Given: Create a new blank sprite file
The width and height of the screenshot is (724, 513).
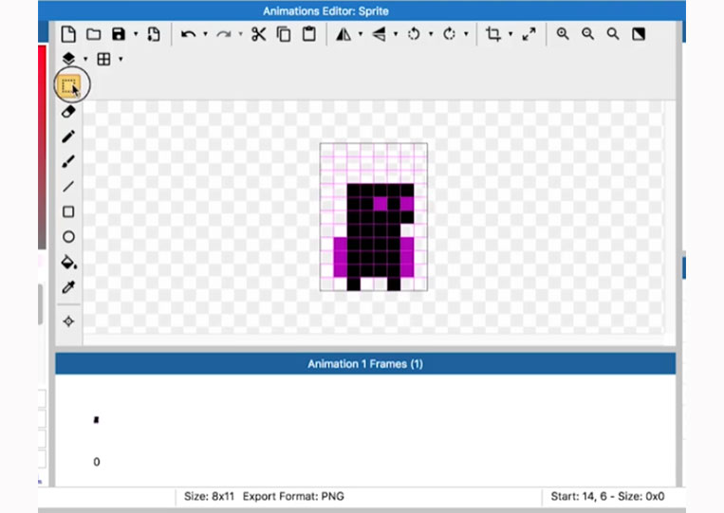Looking at the screenshot, I should [68, 34].
